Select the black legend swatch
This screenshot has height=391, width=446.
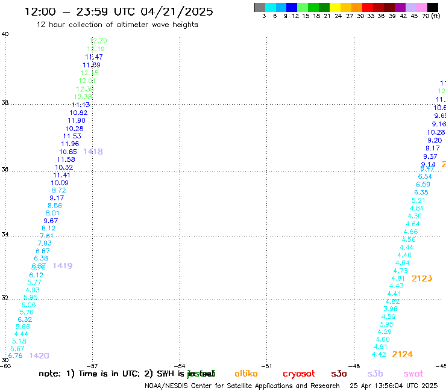tap(433, 7)
